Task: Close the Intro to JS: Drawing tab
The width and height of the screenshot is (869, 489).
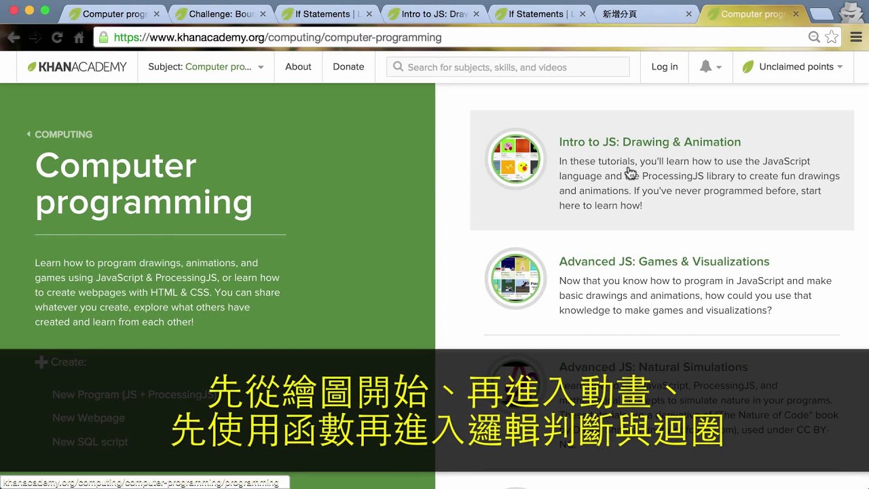Action: coord(476,14)
